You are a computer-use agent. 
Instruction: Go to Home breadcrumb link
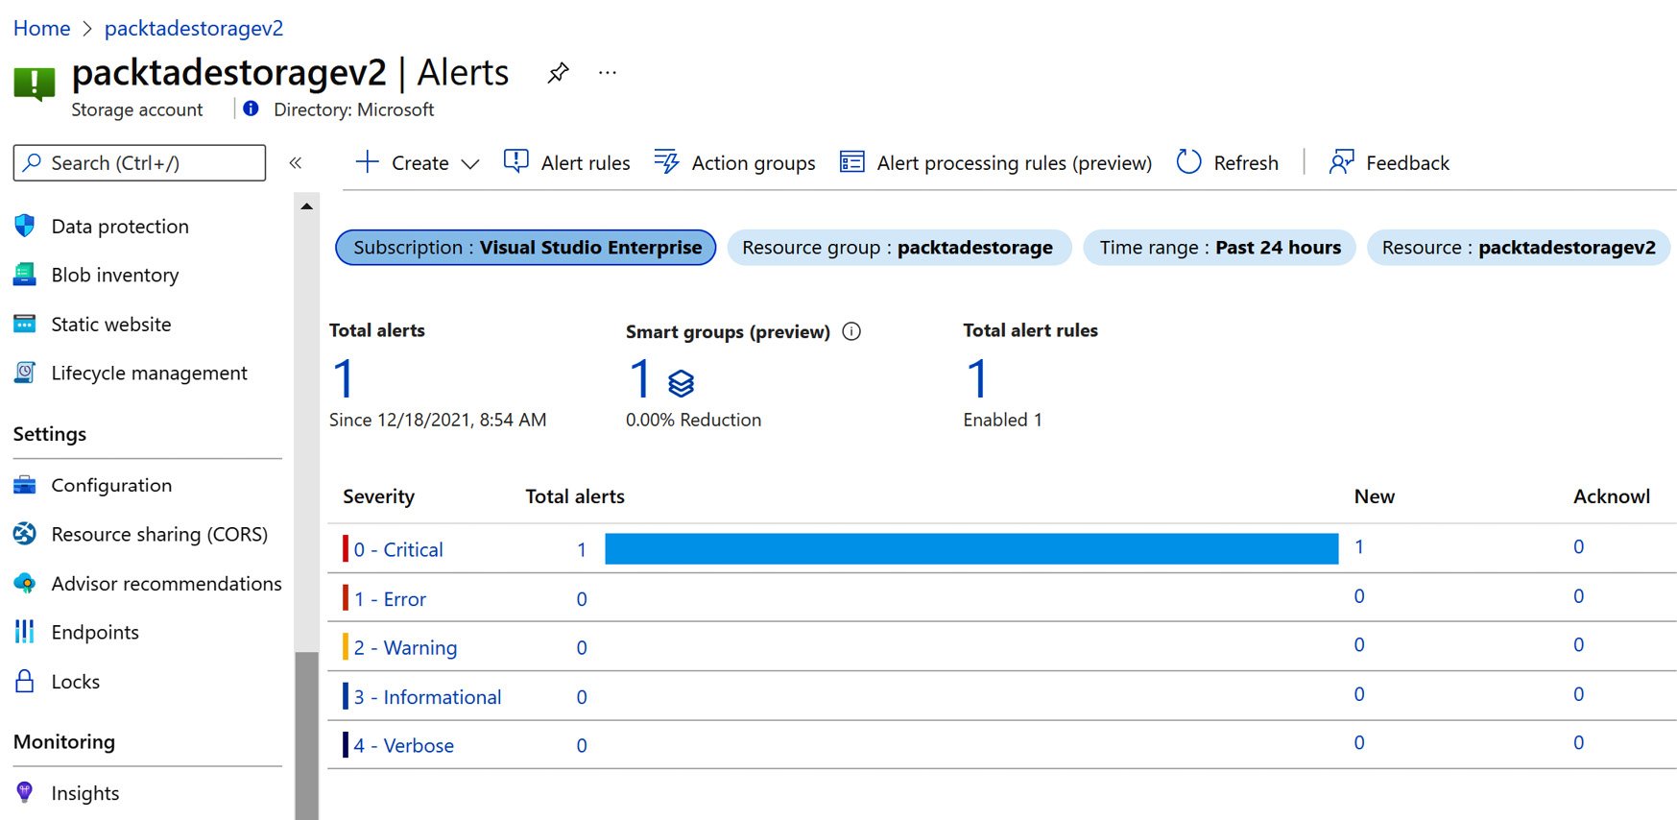pyautogui.click(x=41, y=29)
